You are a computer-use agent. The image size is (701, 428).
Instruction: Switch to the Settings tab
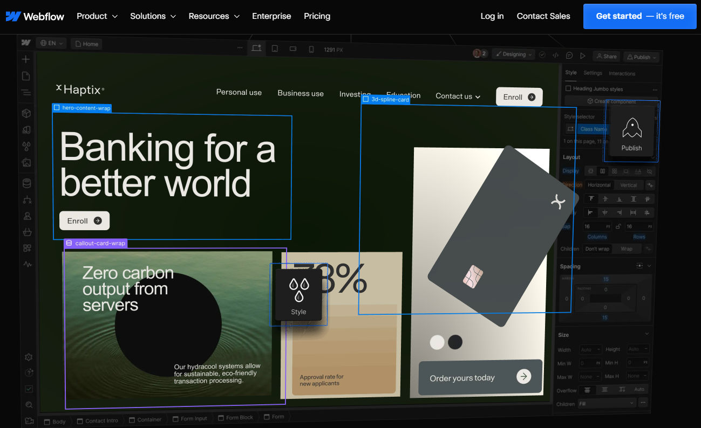click(x=593, y=73)
